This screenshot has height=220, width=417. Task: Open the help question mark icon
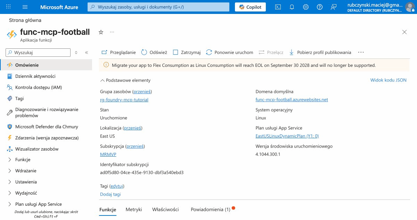click(x=320, y=7)
